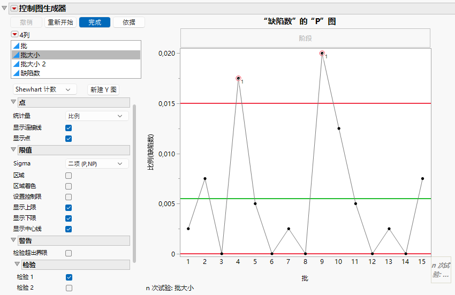Collapse the 警告 section
The image size is (455, 295).
coord(13,240)
